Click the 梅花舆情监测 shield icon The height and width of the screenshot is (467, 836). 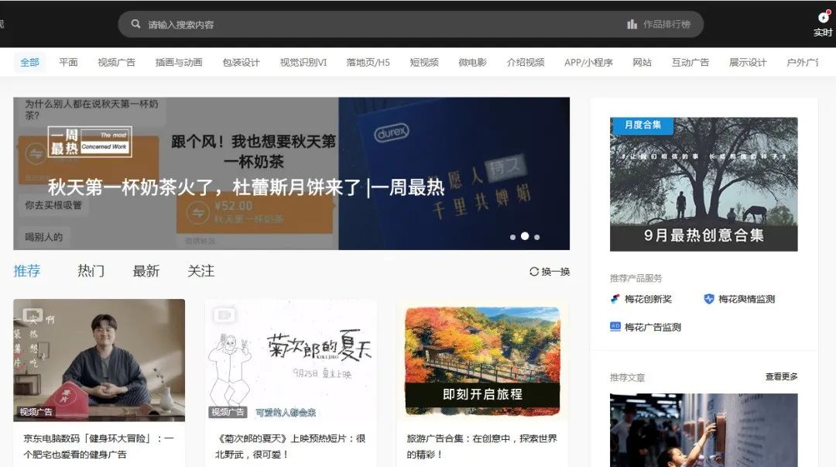point(708,299)
